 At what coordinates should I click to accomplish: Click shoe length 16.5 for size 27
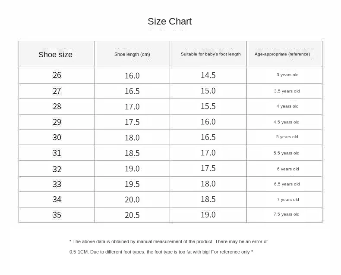(x=132, y=91)
